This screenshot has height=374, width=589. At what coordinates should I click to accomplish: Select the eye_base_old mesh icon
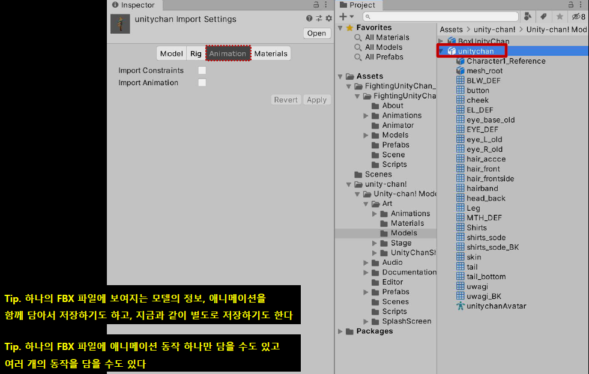tap(461, 119)
